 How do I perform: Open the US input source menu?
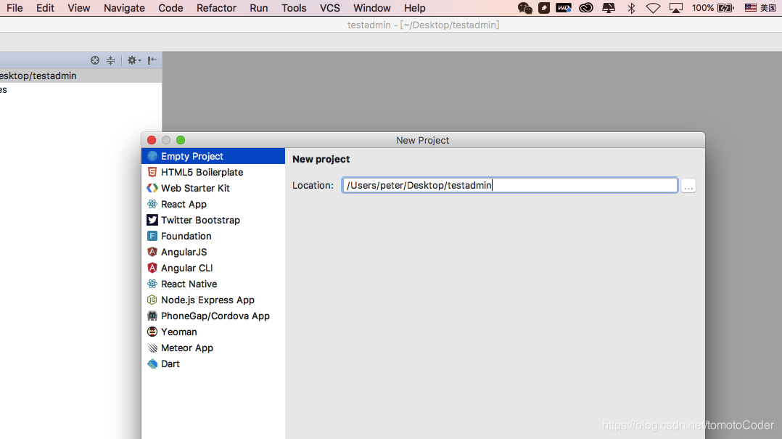pos(760,8)
